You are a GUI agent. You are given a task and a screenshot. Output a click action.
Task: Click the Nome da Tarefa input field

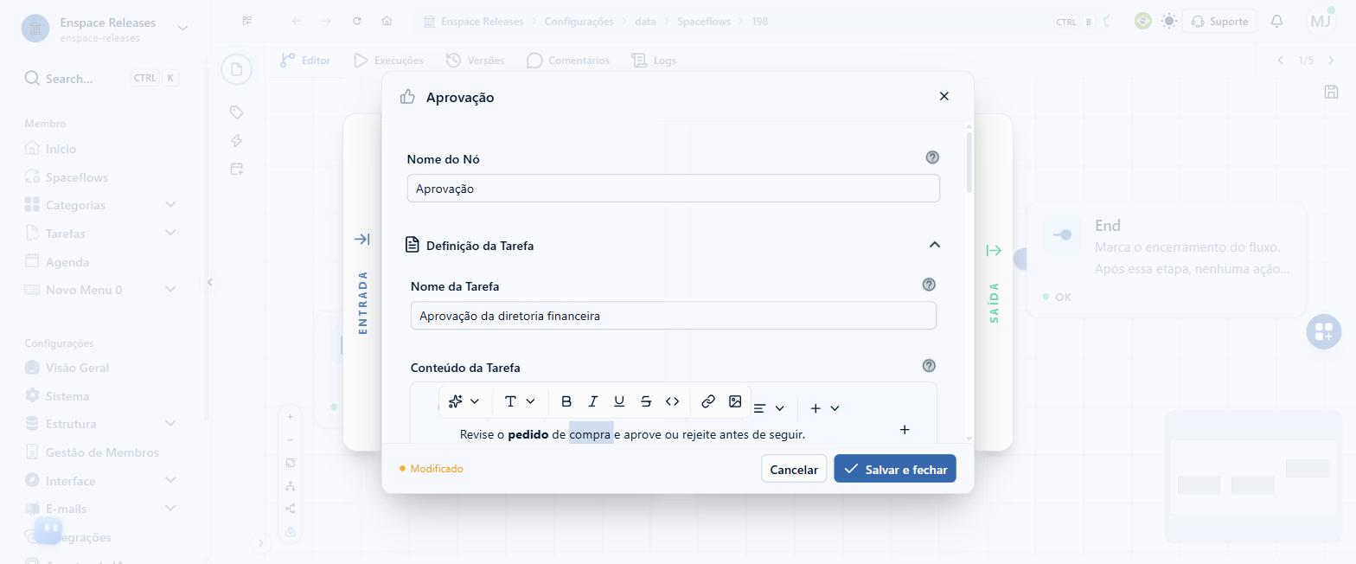coord(674,316)
